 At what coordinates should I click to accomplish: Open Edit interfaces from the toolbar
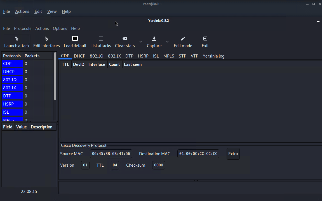tap(46, 39)
